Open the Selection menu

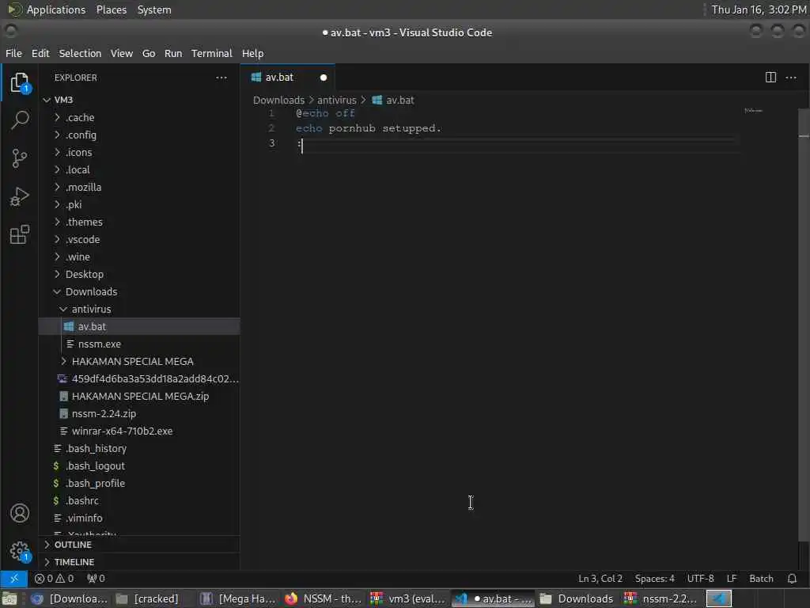[80, 53]
